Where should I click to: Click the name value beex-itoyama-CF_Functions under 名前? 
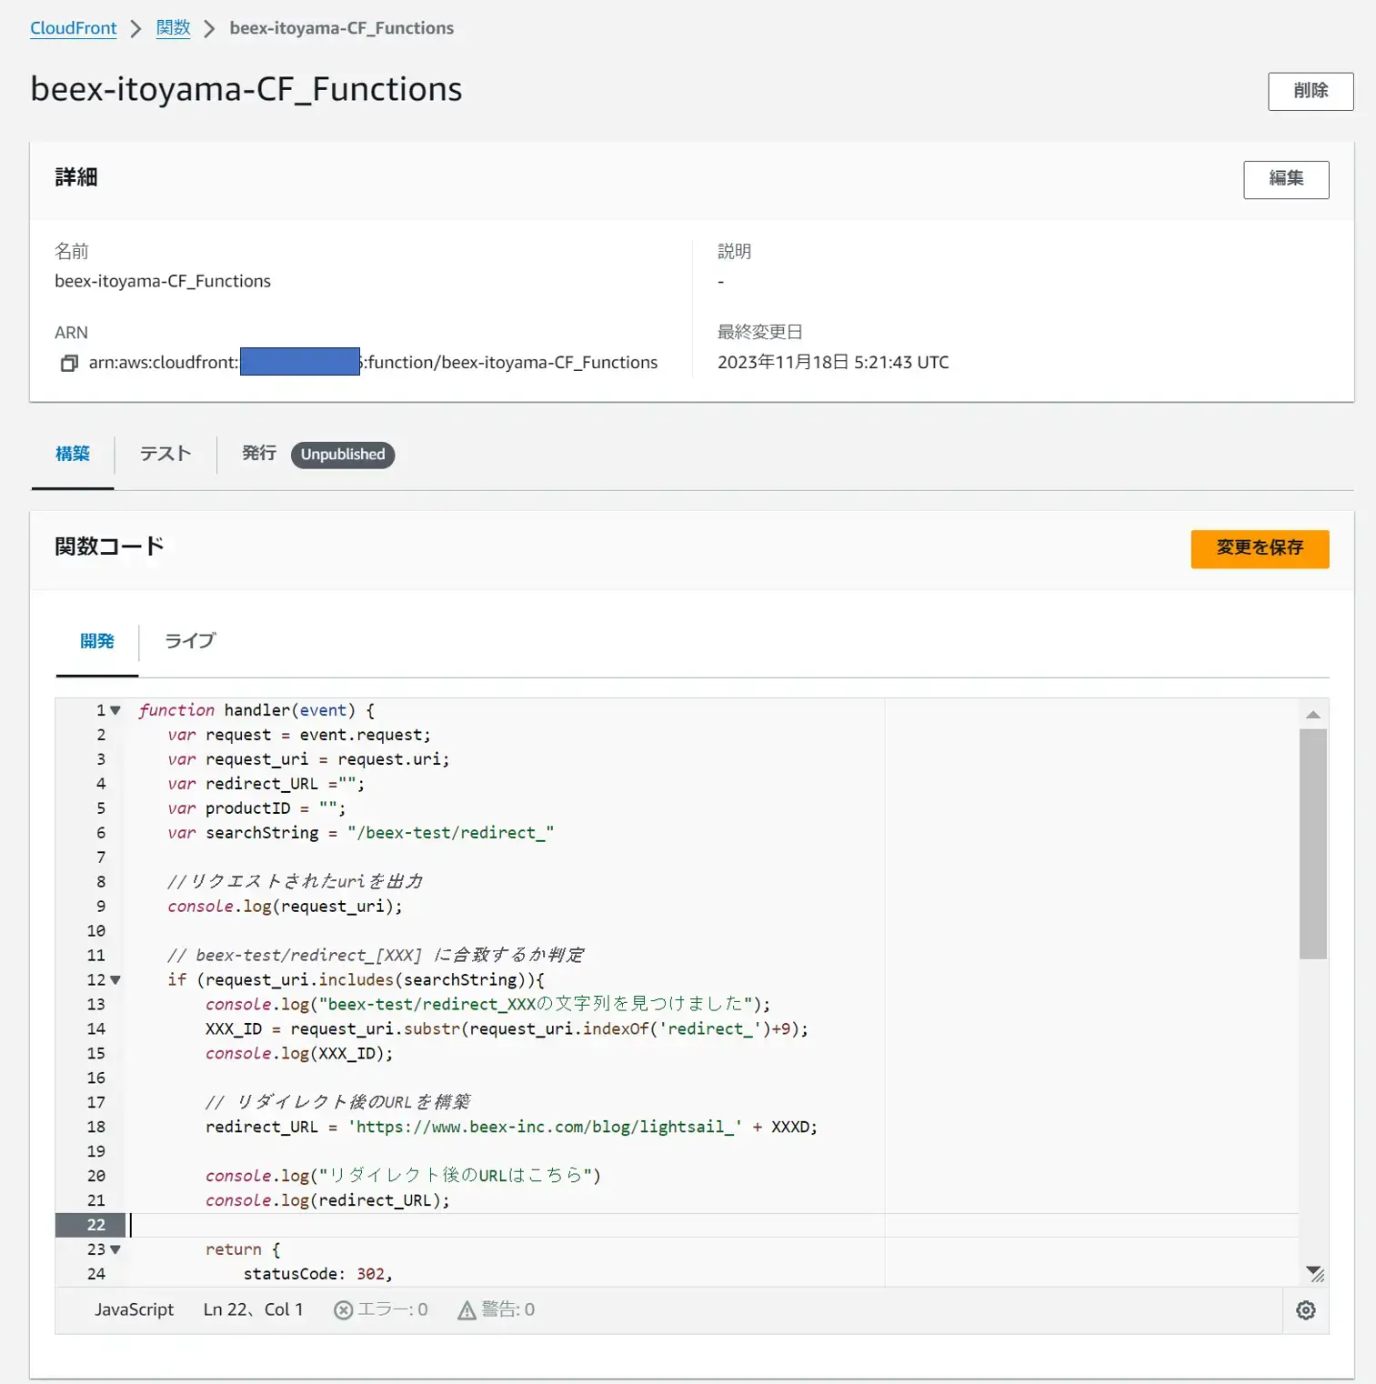coord(163,282)
